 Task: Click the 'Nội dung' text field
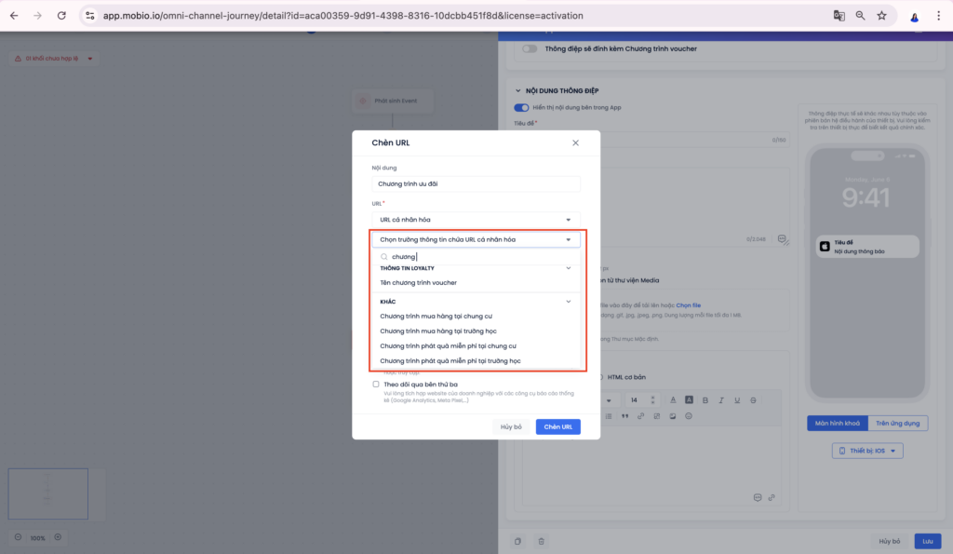coord(476,184)
